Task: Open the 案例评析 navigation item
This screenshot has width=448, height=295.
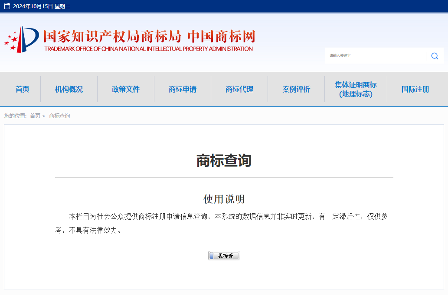Action: (296, 89)
